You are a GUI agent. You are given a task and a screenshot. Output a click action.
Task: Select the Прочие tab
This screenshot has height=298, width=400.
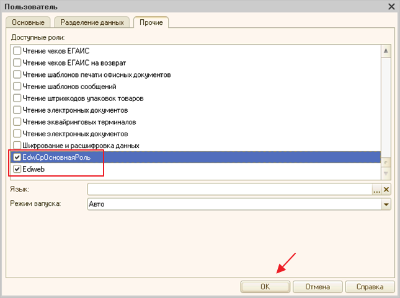(152, 23)
